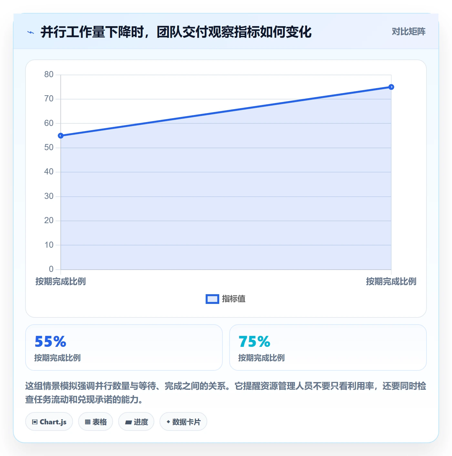Click the y-axis tick label 60
This screenshot has height=456, width=452.
(49, 123)
